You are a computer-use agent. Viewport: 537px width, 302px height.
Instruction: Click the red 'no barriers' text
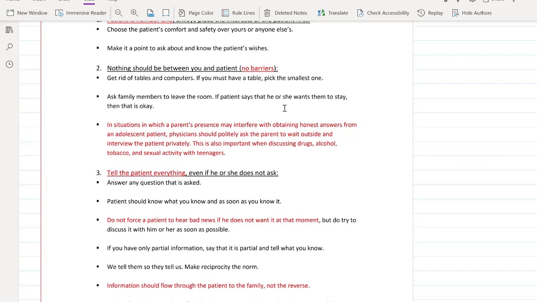(x=258, y=68)
